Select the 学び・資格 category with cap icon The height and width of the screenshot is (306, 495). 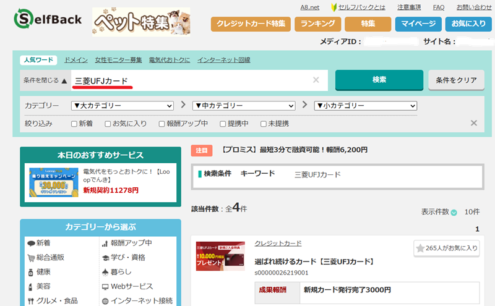[x=123, y=257]
